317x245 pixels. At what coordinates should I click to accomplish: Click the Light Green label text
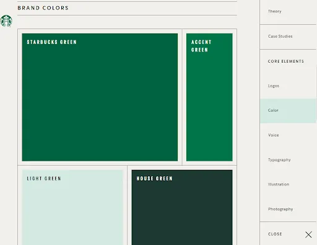[x=44, y=179]
